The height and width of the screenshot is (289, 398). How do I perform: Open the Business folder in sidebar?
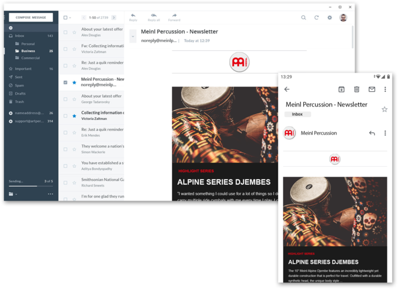pyautogui.click(x=28, y=51)
